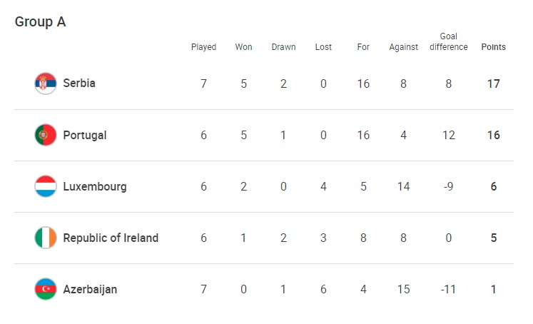Click the Drawn column header
Screen dimensions: 533x324
(283, 47)
